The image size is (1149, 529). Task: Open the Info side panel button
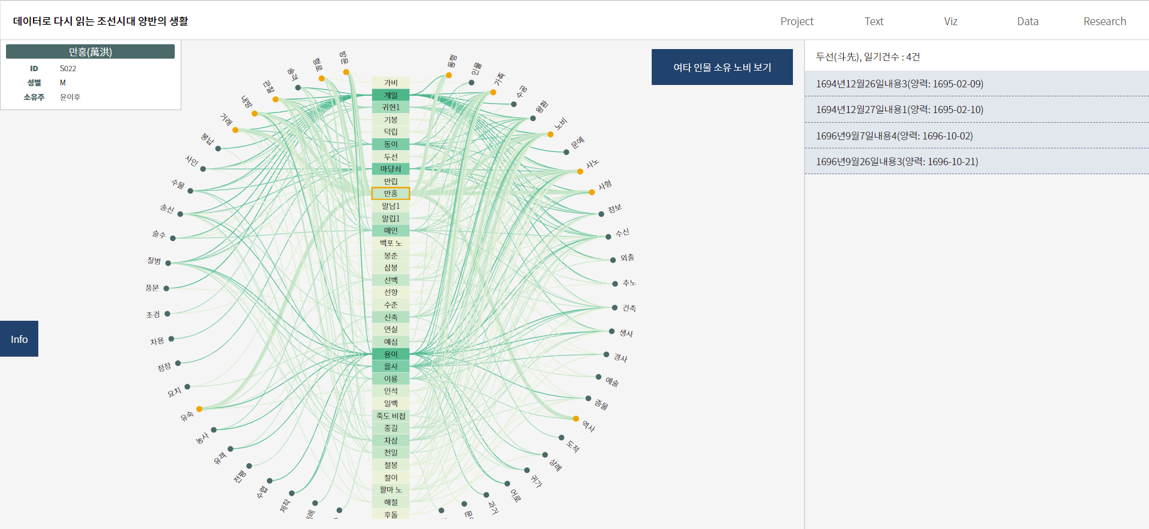point(19,339)
